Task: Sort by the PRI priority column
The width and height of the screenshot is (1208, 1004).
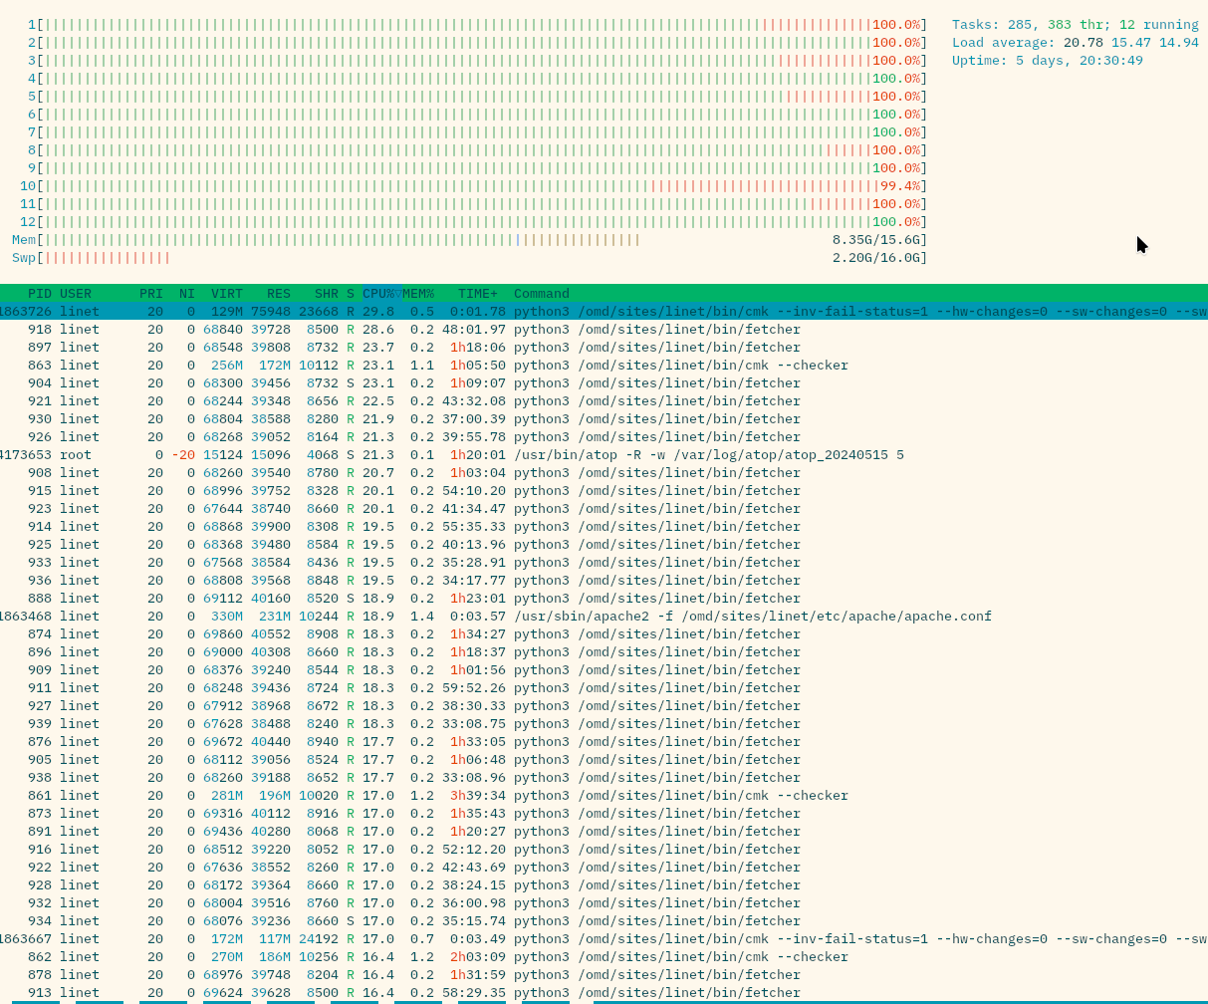Action: [150, 293]
